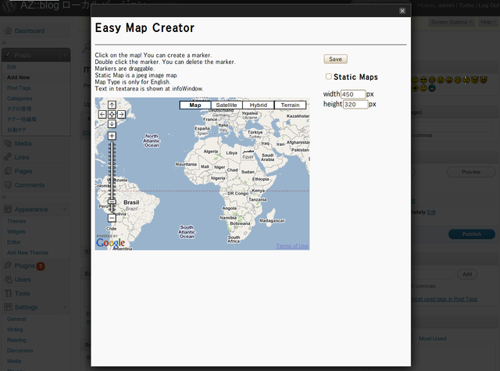
Task: Click Edit under Posts
Action: [x=12, y=67]
